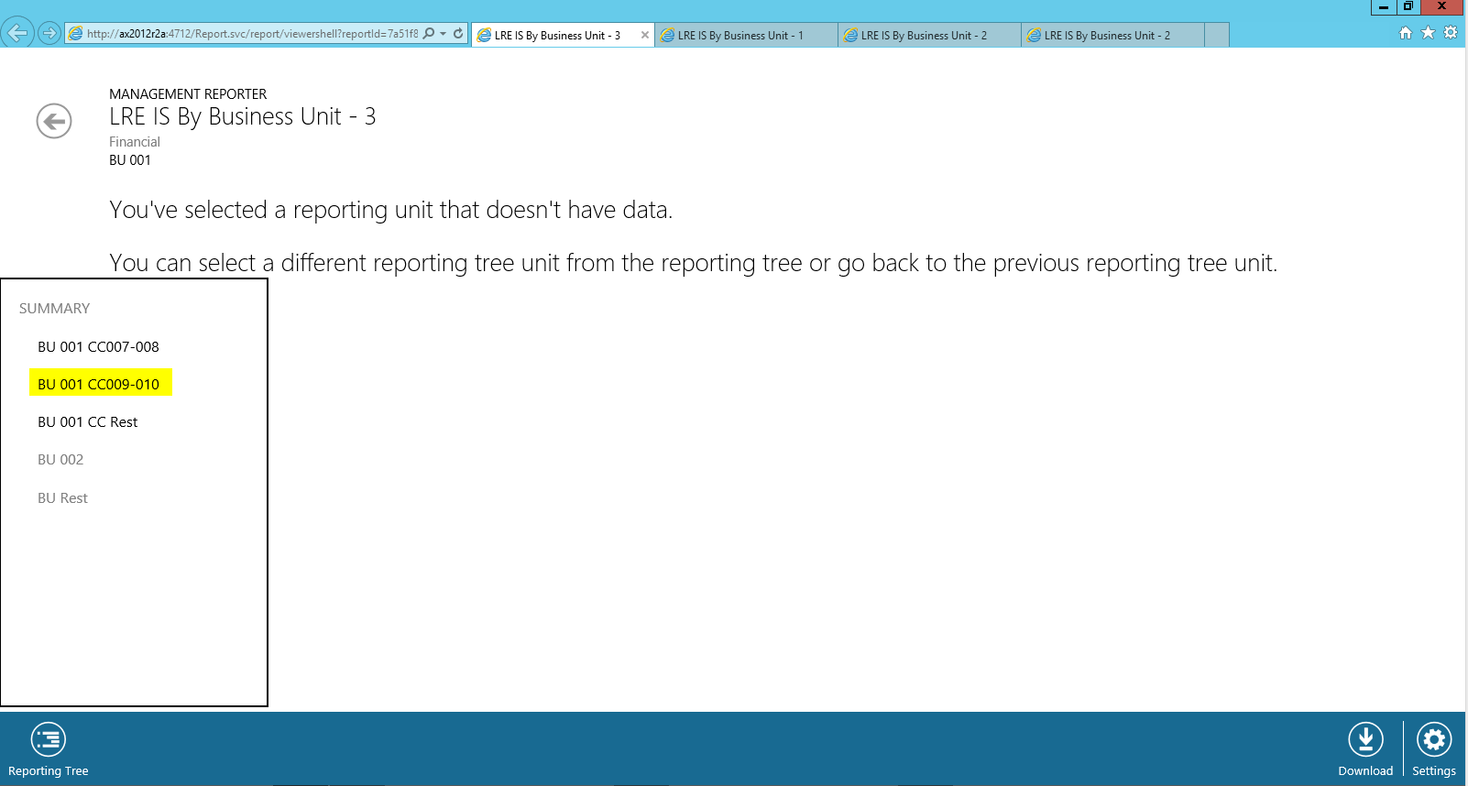Open Favorites star icon in browser
The image size is (1468, 786).
(x=1428, y=33)
